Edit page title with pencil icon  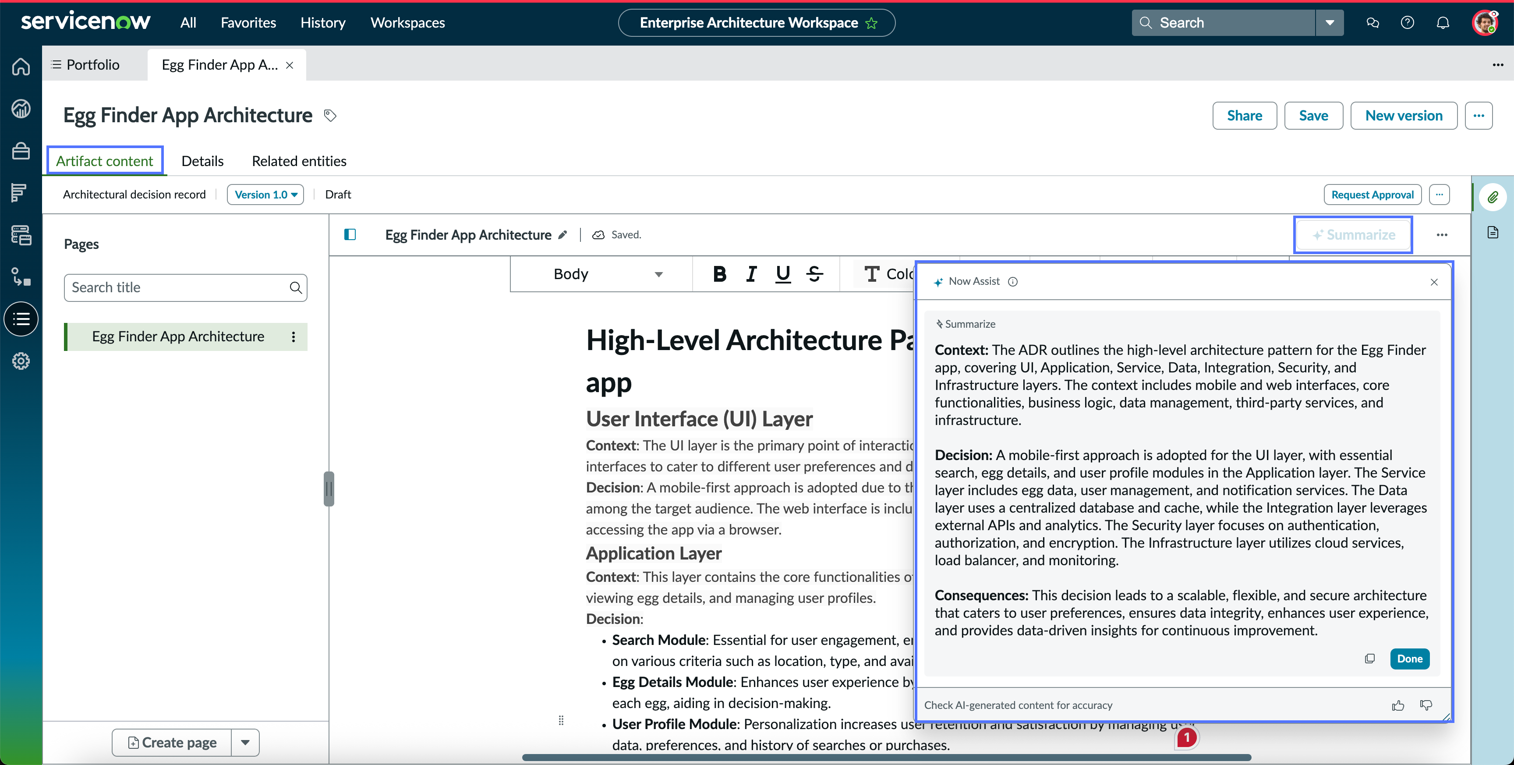click(x=562, y=234)
